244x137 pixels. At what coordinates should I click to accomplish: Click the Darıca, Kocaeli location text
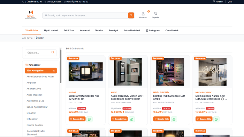click(x=53, y=2)
